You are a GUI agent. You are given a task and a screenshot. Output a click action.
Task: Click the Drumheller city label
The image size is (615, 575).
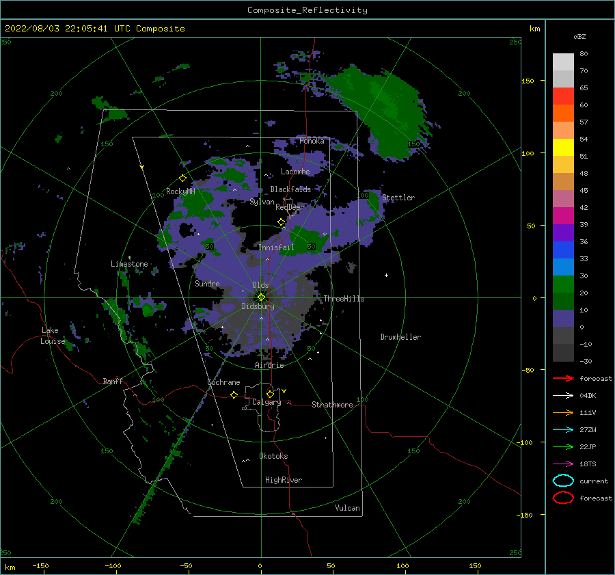[400, 337]
